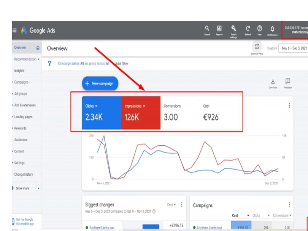Open the hamburger main menu

tap(14, 30)
